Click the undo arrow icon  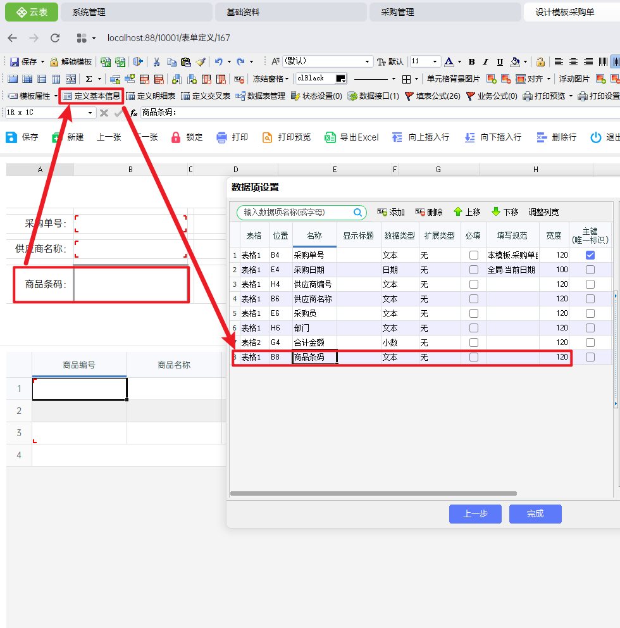[218, 61]
